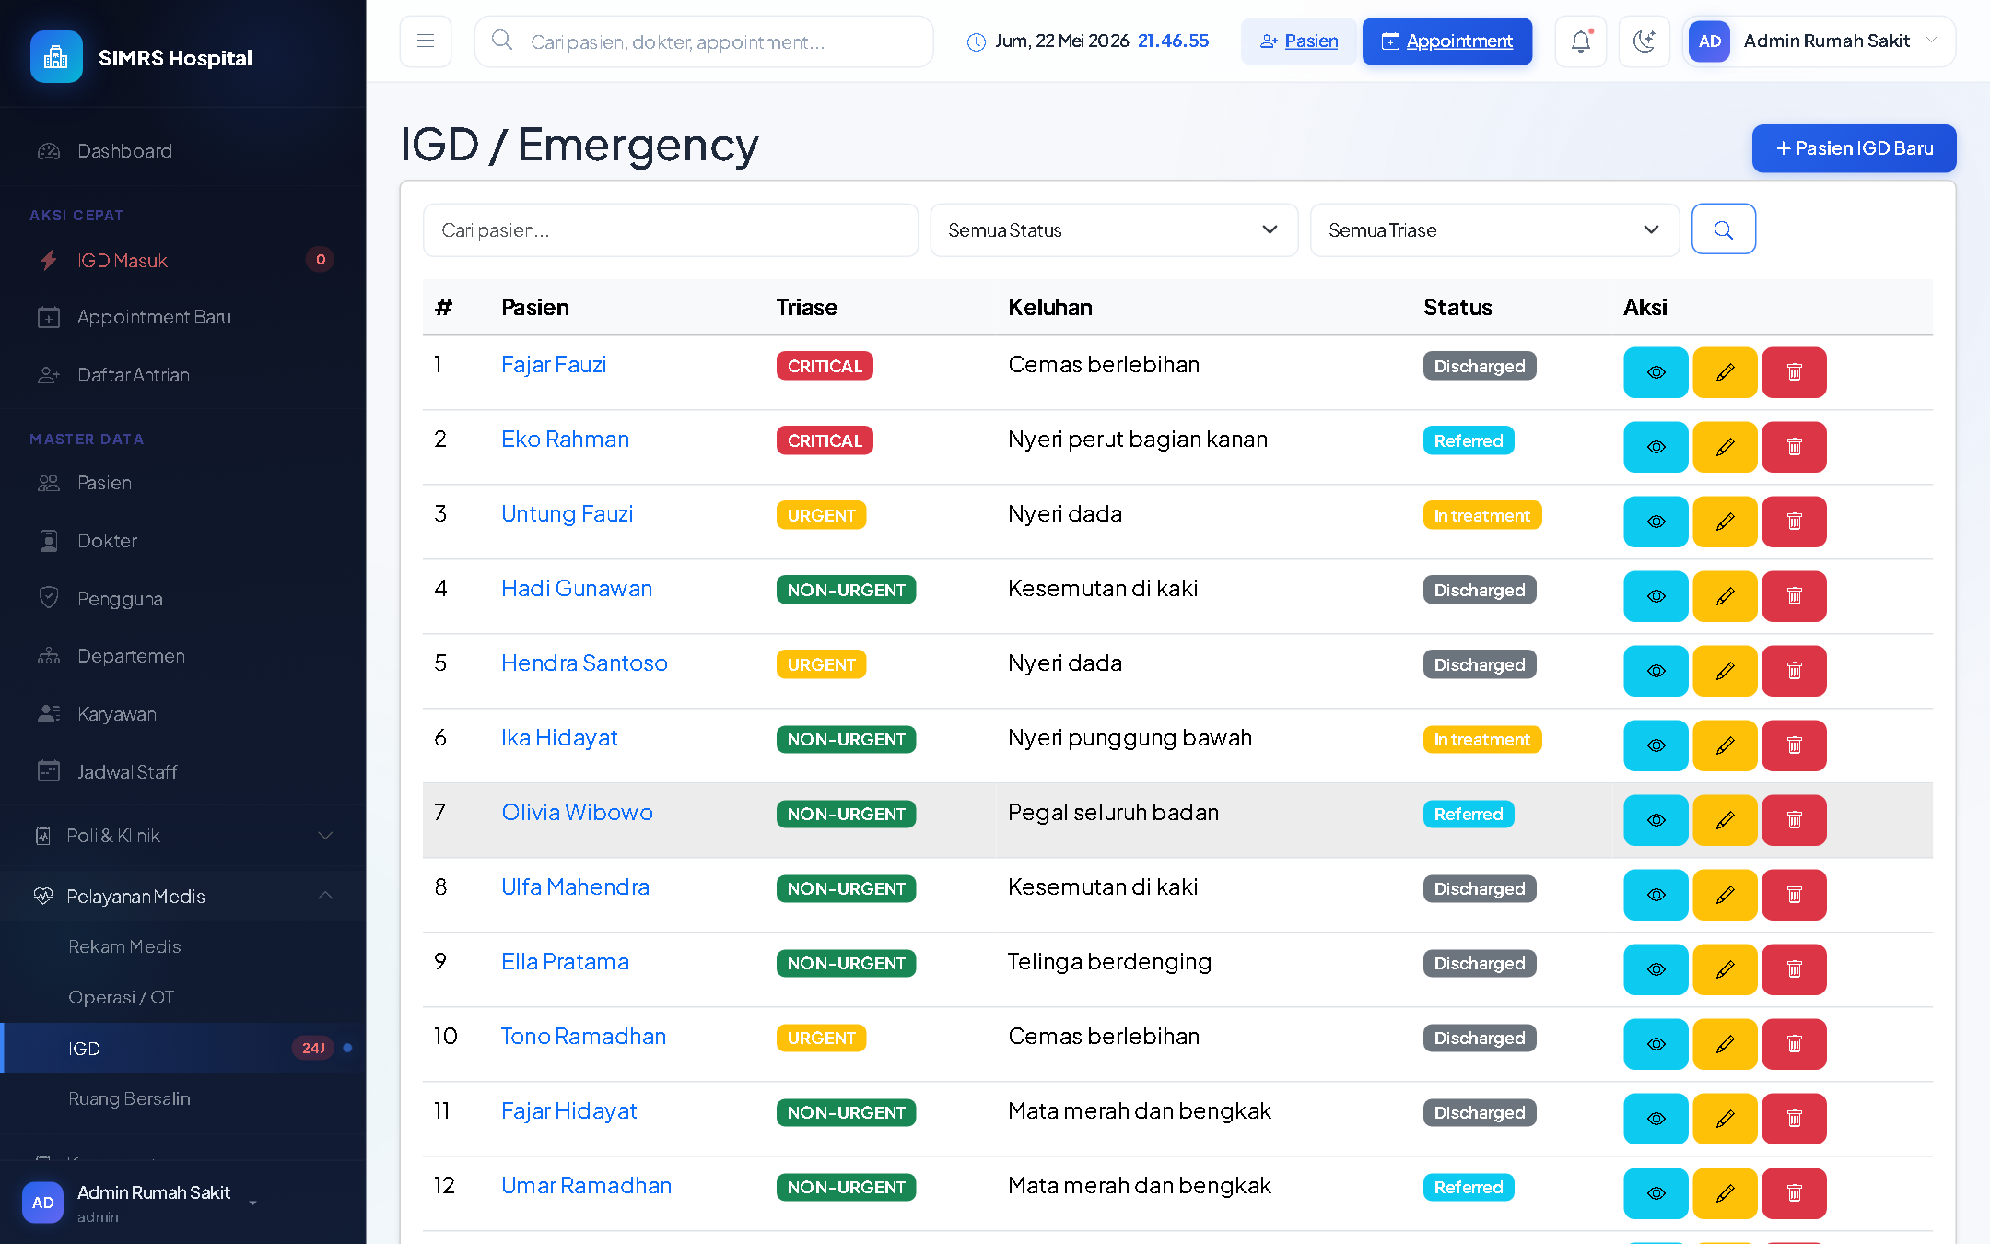Open Pengguna in sidebar
1990x1244 pixels.
click(x=183, y=599)
